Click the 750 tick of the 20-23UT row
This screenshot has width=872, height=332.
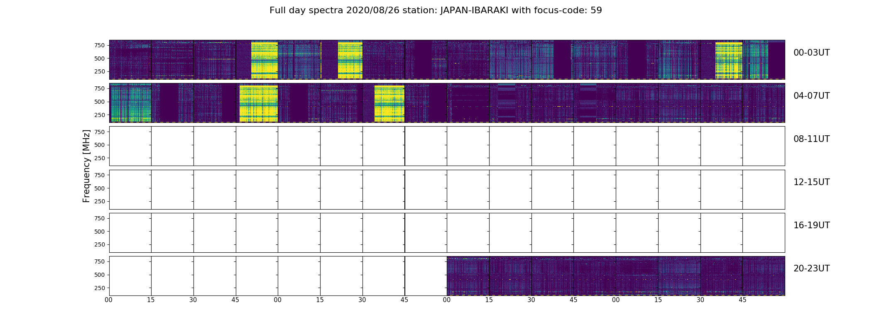pyautogui.click(x=100, y=261)
